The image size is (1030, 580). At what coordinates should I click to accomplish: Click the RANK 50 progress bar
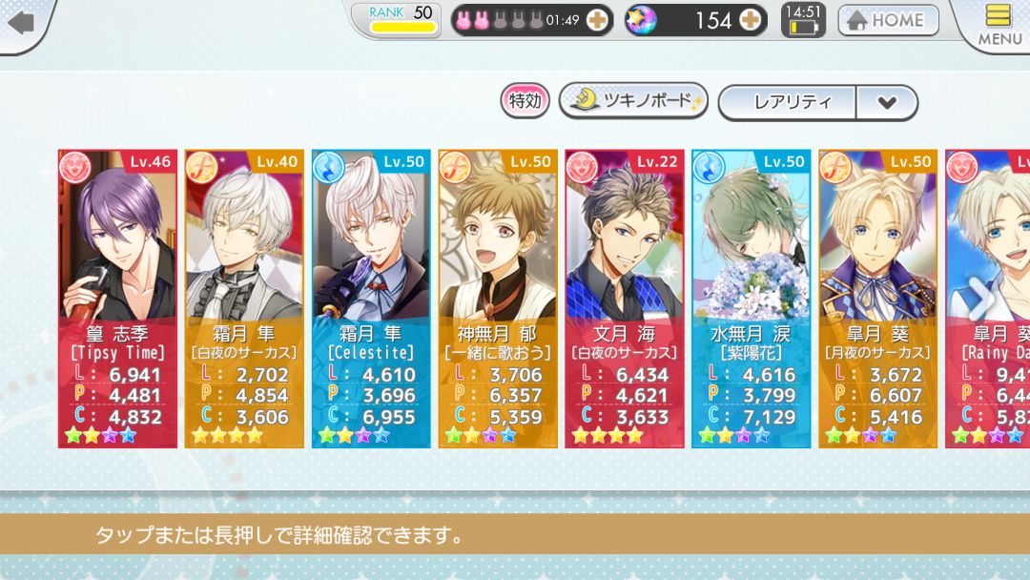[x=403, y=28]
